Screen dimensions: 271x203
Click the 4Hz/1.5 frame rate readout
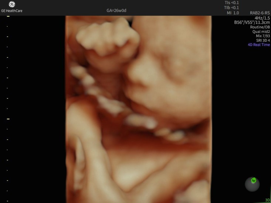(x=262, y=18)
